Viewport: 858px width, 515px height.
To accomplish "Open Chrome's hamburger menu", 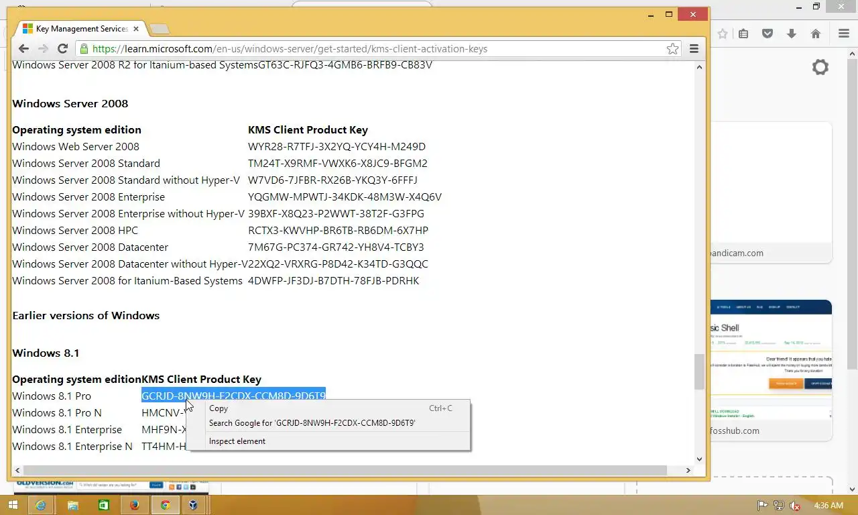I will click(694, 48).
